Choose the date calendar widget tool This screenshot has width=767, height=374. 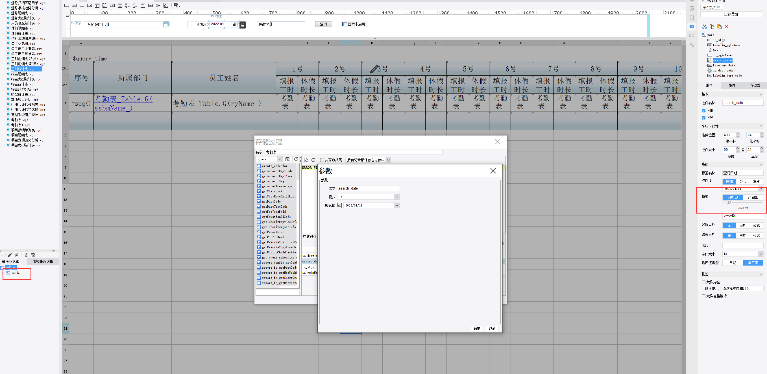click(105, 5)
